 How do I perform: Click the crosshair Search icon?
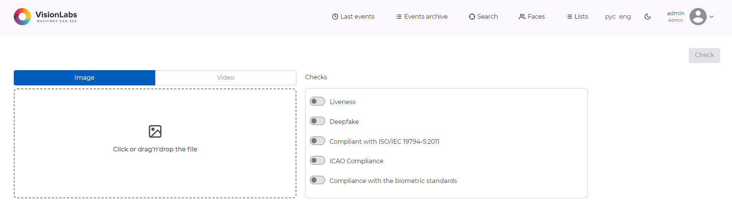[472, 17]
